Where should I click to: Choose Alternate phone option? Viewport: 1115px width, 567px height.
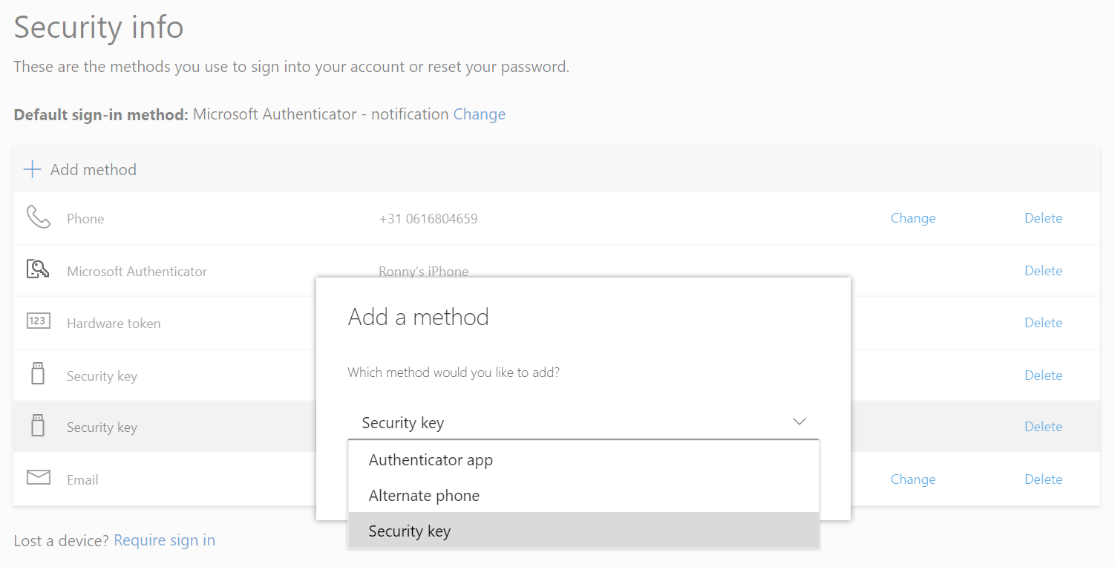click(424, 496)
